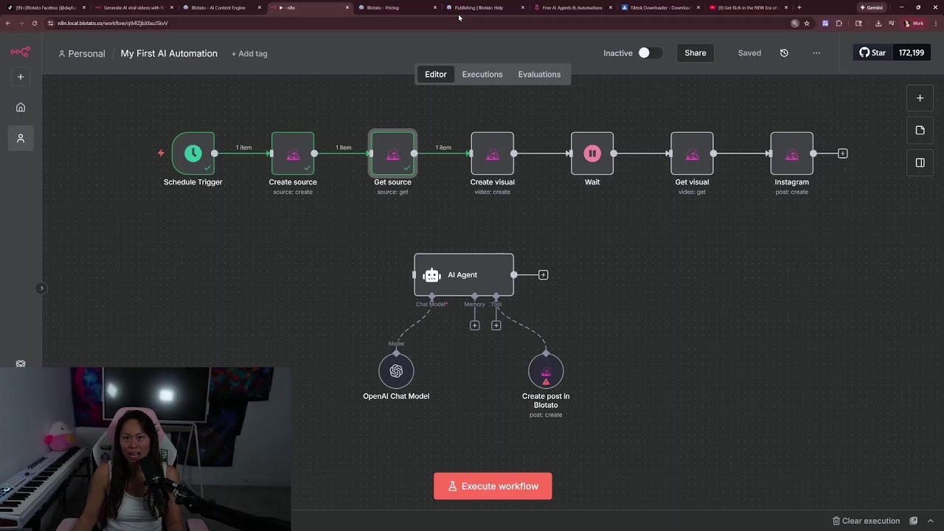Select the AI Agent node
Viewport: 944px width, 531px height.
(464, 275)
